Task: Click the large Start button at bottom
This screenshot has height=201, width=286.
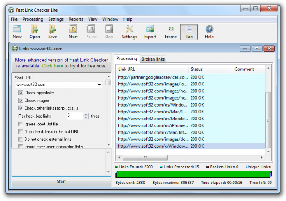Action: tap(62, 181)
